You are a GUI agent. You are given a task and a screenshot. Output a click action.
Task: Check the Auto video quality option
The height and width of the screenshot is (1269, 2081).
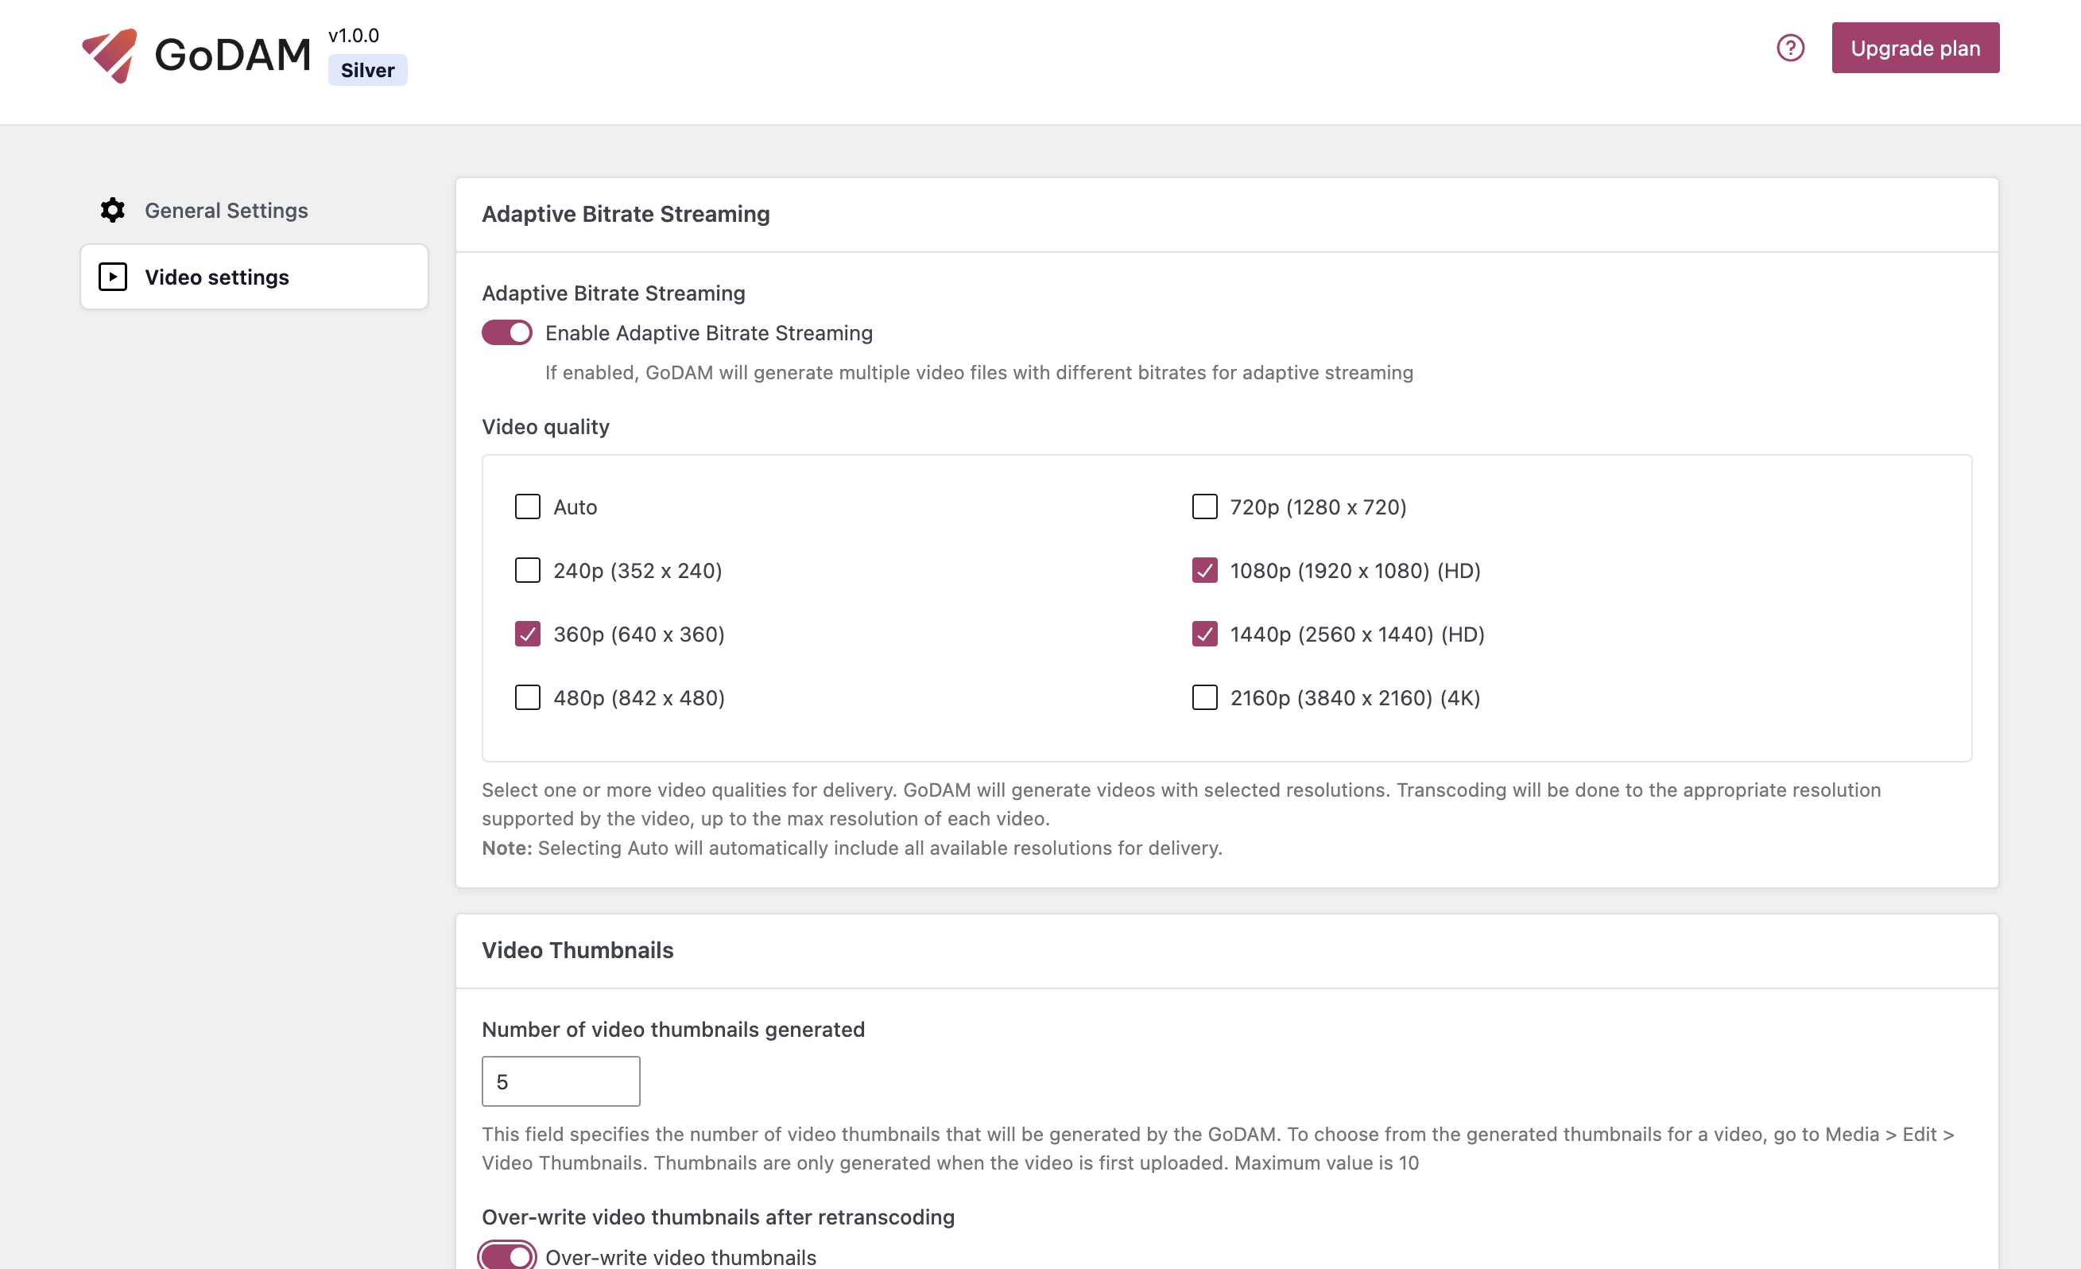(527, 507)
